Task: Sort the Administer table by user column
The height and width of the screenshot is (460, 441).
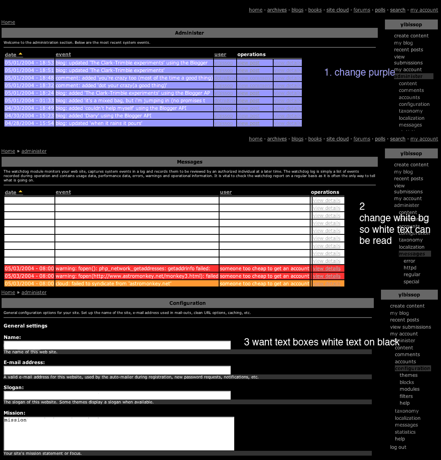Action: [220, 54]
